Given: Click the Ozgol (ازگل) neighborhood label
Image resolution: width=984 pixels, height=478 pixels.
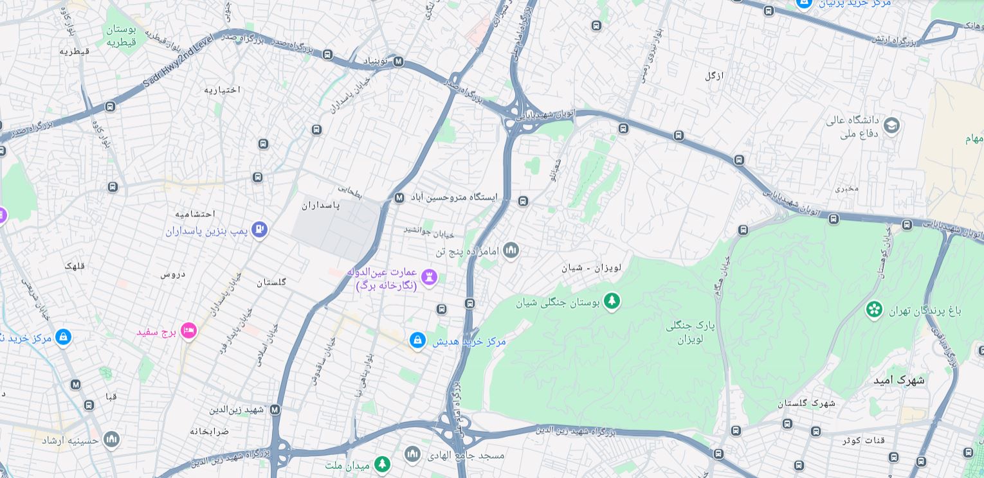Looking at the screenshot, I should (714, 76).
